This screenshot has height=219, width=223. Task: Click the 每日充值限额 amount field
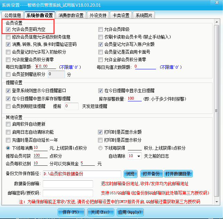click(x=46, y=67)
